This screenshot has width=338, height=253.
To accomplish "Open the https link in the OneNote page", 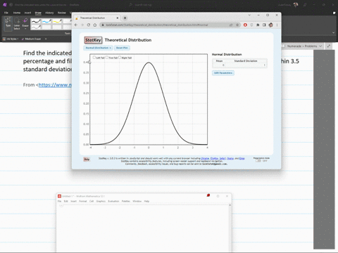I will pos(55,85).
